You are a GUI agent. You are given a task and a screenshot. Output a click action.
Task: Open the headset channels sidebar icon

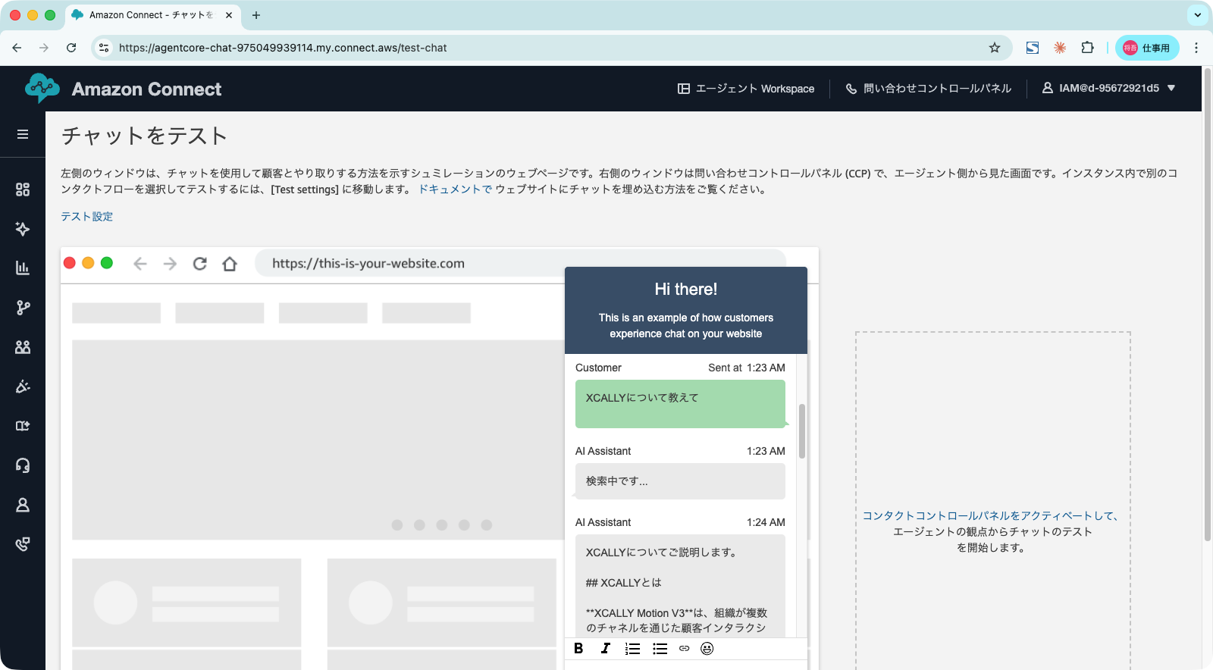[23, 465]
